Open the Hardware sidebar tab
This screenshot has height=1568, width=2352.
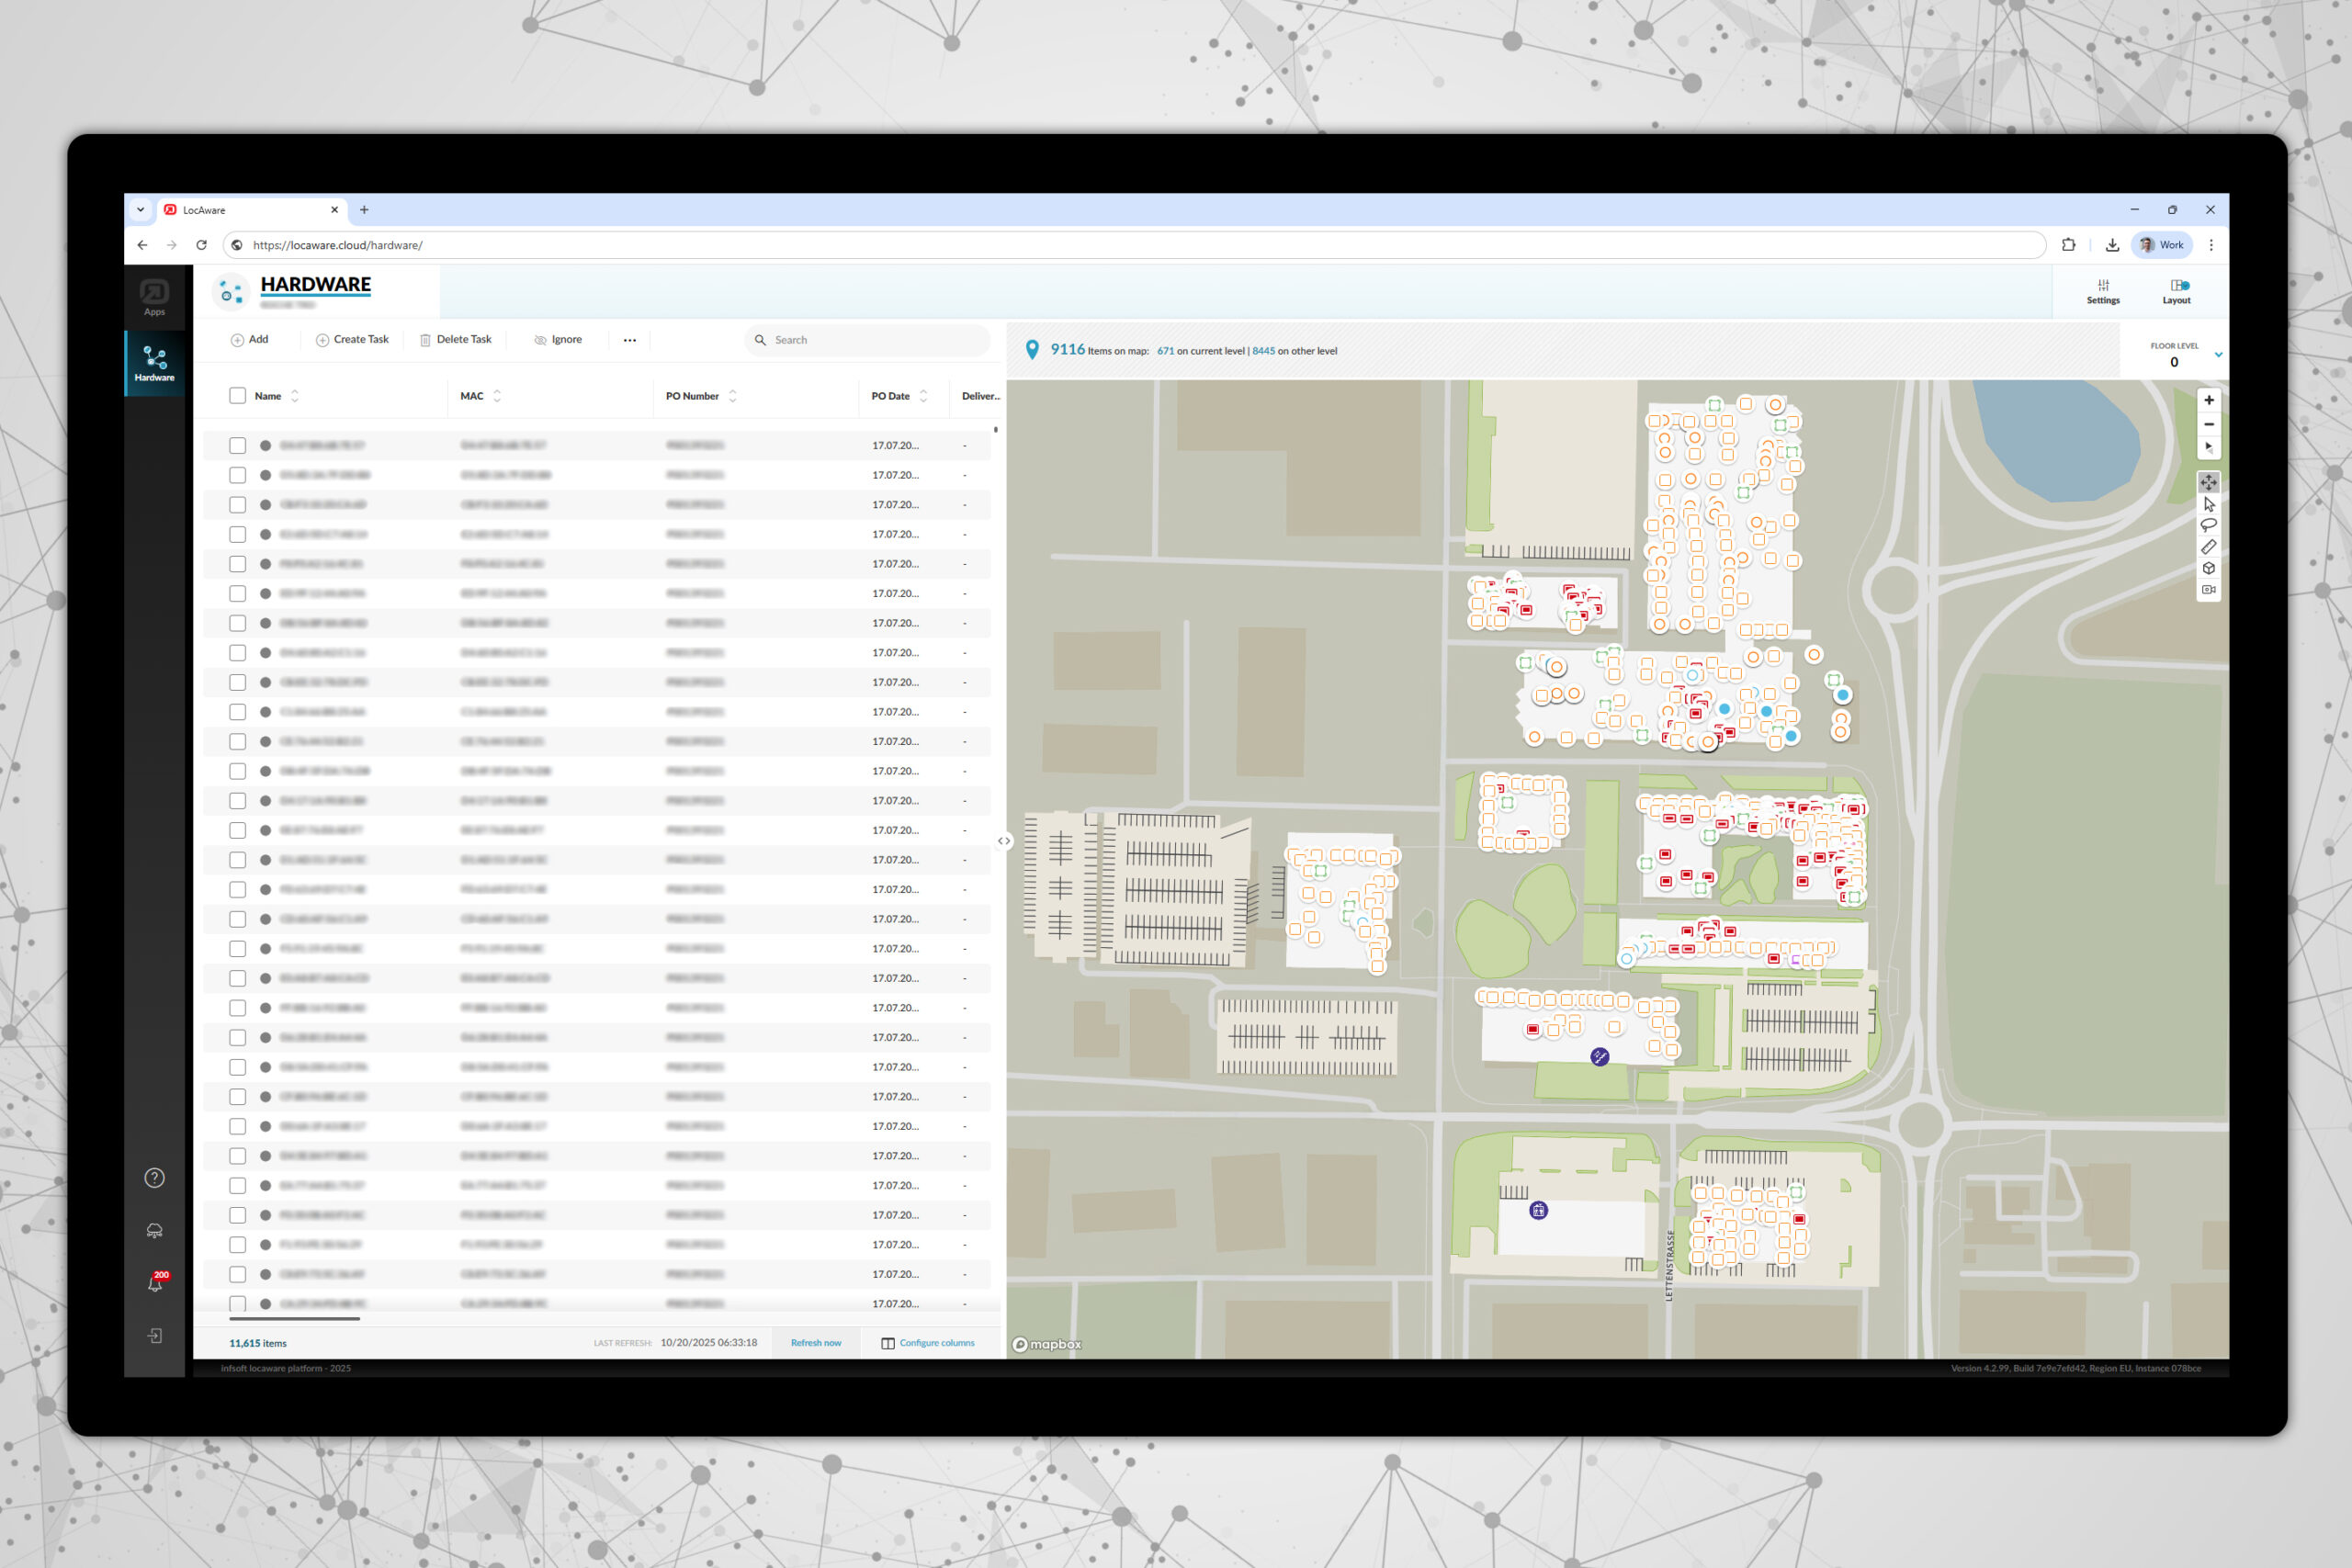click(154, 364)
